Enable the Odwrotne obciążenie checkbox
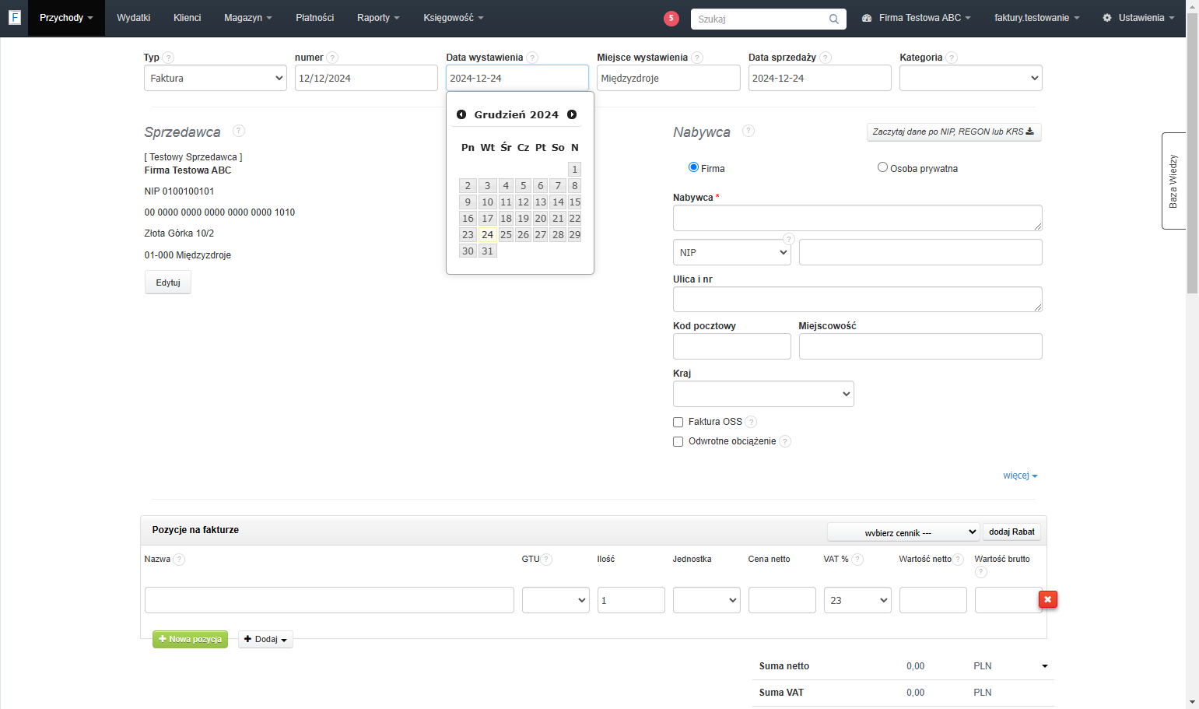Image resolution: width=1199 pixels, height=709 pixels. 678,441
